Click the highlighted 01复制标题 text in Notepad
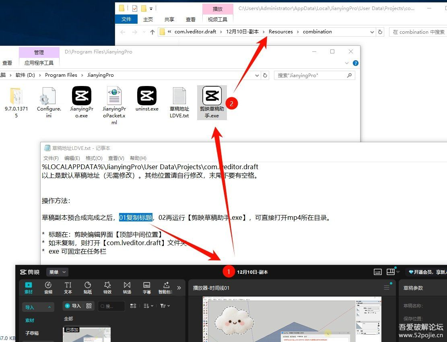This screenshot has width=447, height=342. (136, 217)
